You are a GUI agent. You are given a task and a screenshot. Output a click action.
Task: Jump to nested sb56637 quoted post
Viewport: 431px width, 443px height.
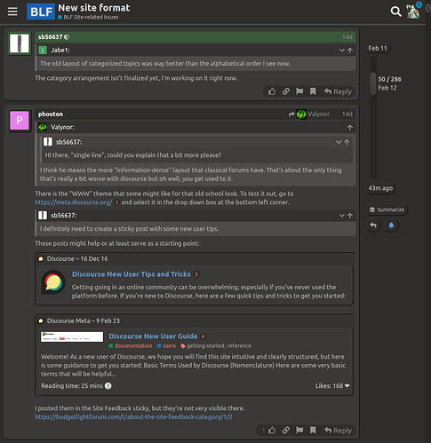pyautogui.click(x=347, y=142)
